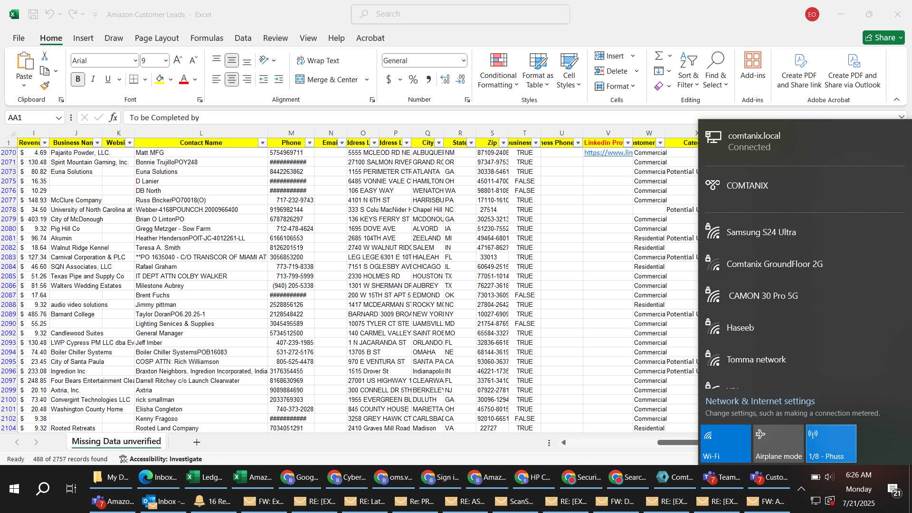Open the Name Box dropdown for AA1
The height and width of the screenshot is (513, 912).
click(58, 118)
